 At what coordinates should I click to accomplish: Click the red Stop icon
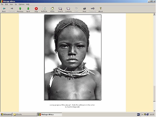[36, 9]
